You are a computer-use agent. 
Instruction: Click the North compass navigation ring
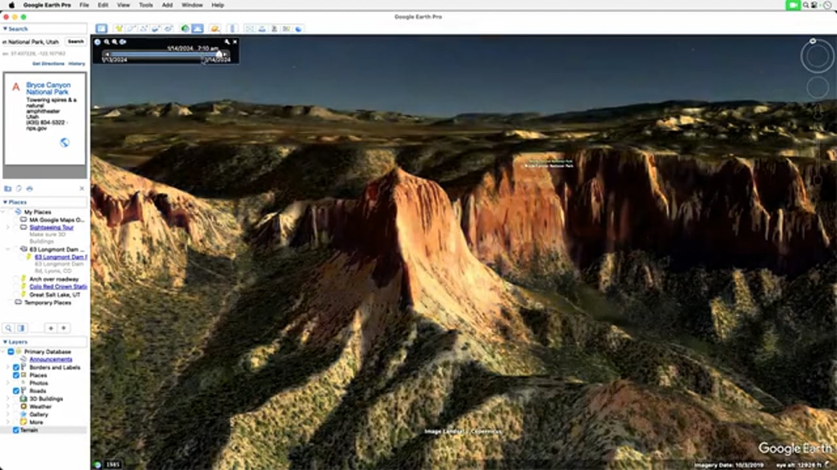[817, 57]
